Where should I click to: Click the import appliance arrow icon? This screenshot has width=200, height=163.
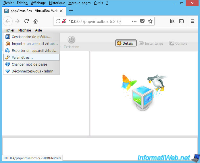[x=7, y=44]
